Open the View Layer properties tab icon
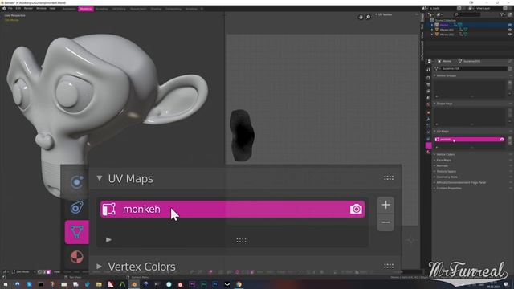The width and height of the screenshot is (514, 289). pyautogui.click(x=428, y=91)
